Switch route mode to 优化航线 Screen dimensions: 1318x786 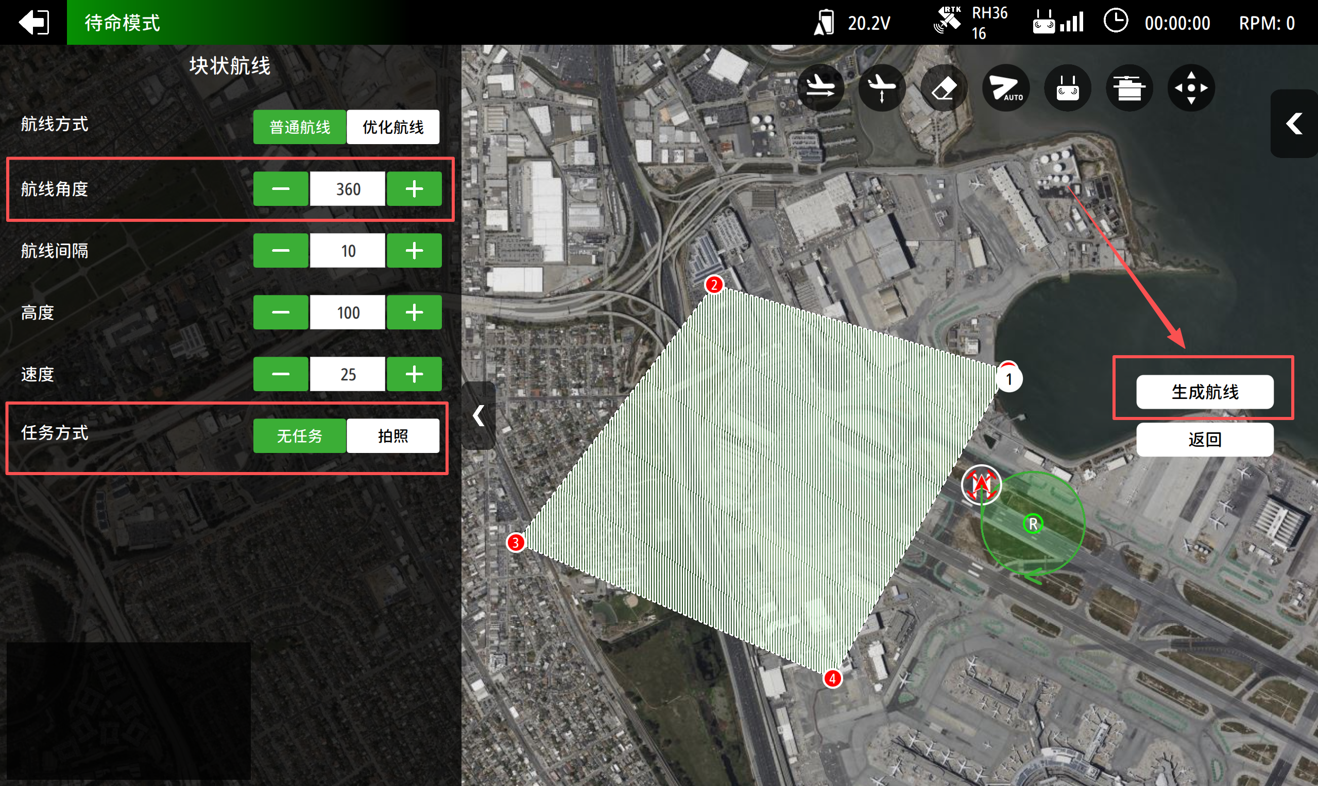[x=392, y=127]
